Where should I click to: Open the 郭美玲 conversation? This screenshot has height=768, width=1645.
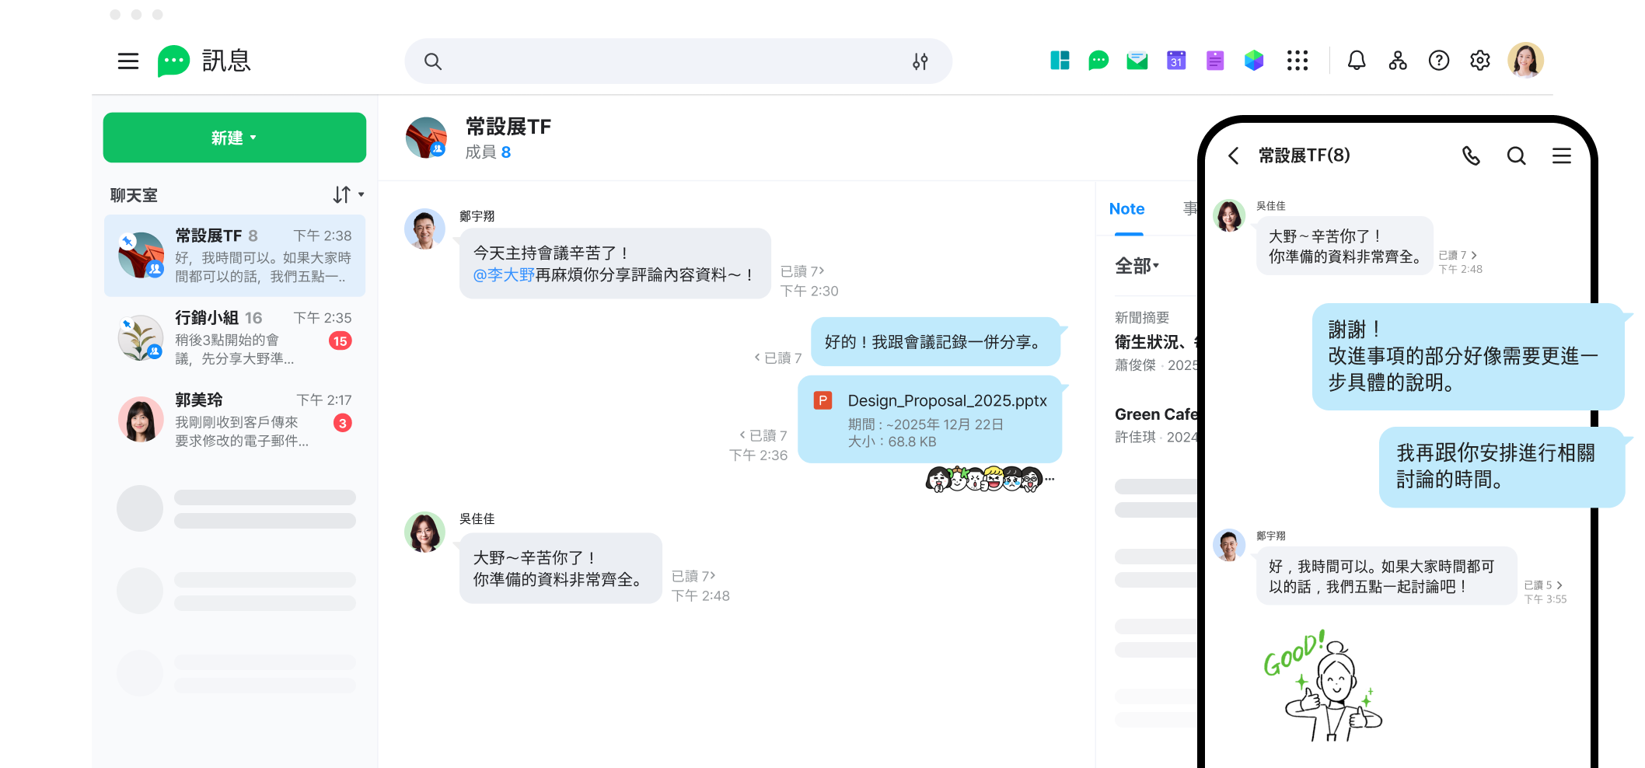235,421
